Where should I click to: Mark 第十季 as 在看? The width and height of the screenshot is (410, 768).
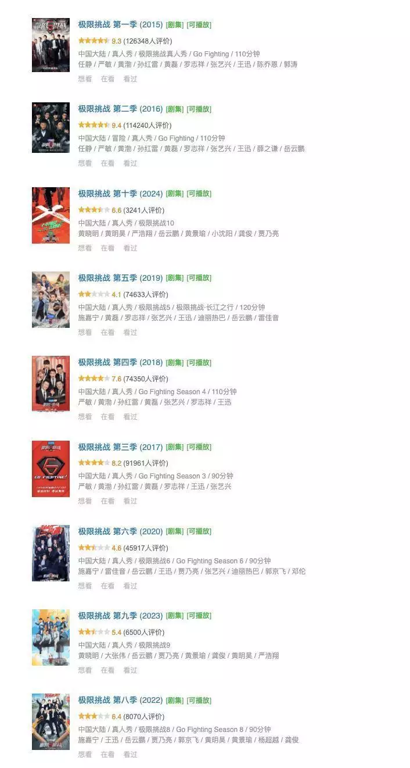107,248
